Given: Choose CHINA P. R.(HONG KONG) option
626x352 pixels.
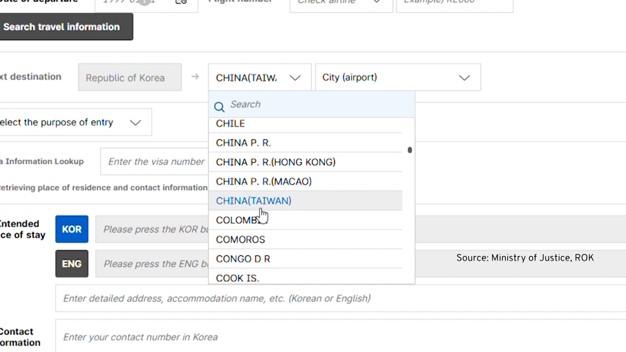Looking at the screenshot, I should [x=275, y=162].
